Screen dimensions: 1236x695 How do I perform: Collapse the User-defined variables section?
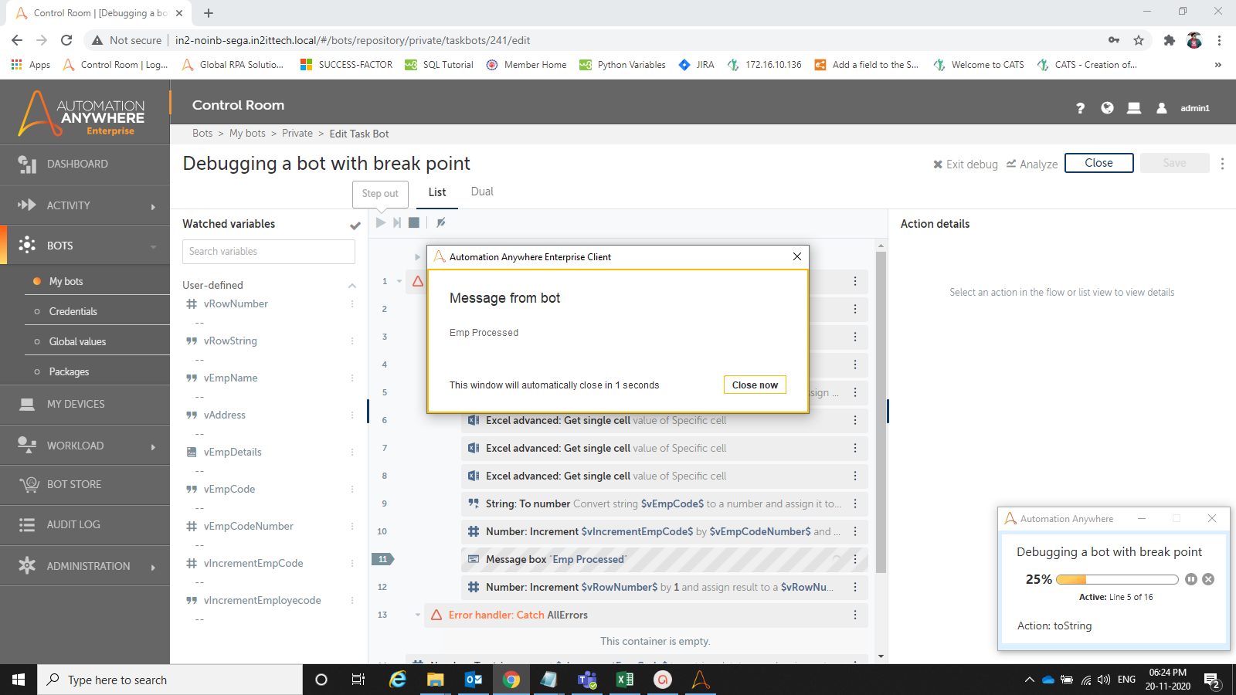pos(352,286)
